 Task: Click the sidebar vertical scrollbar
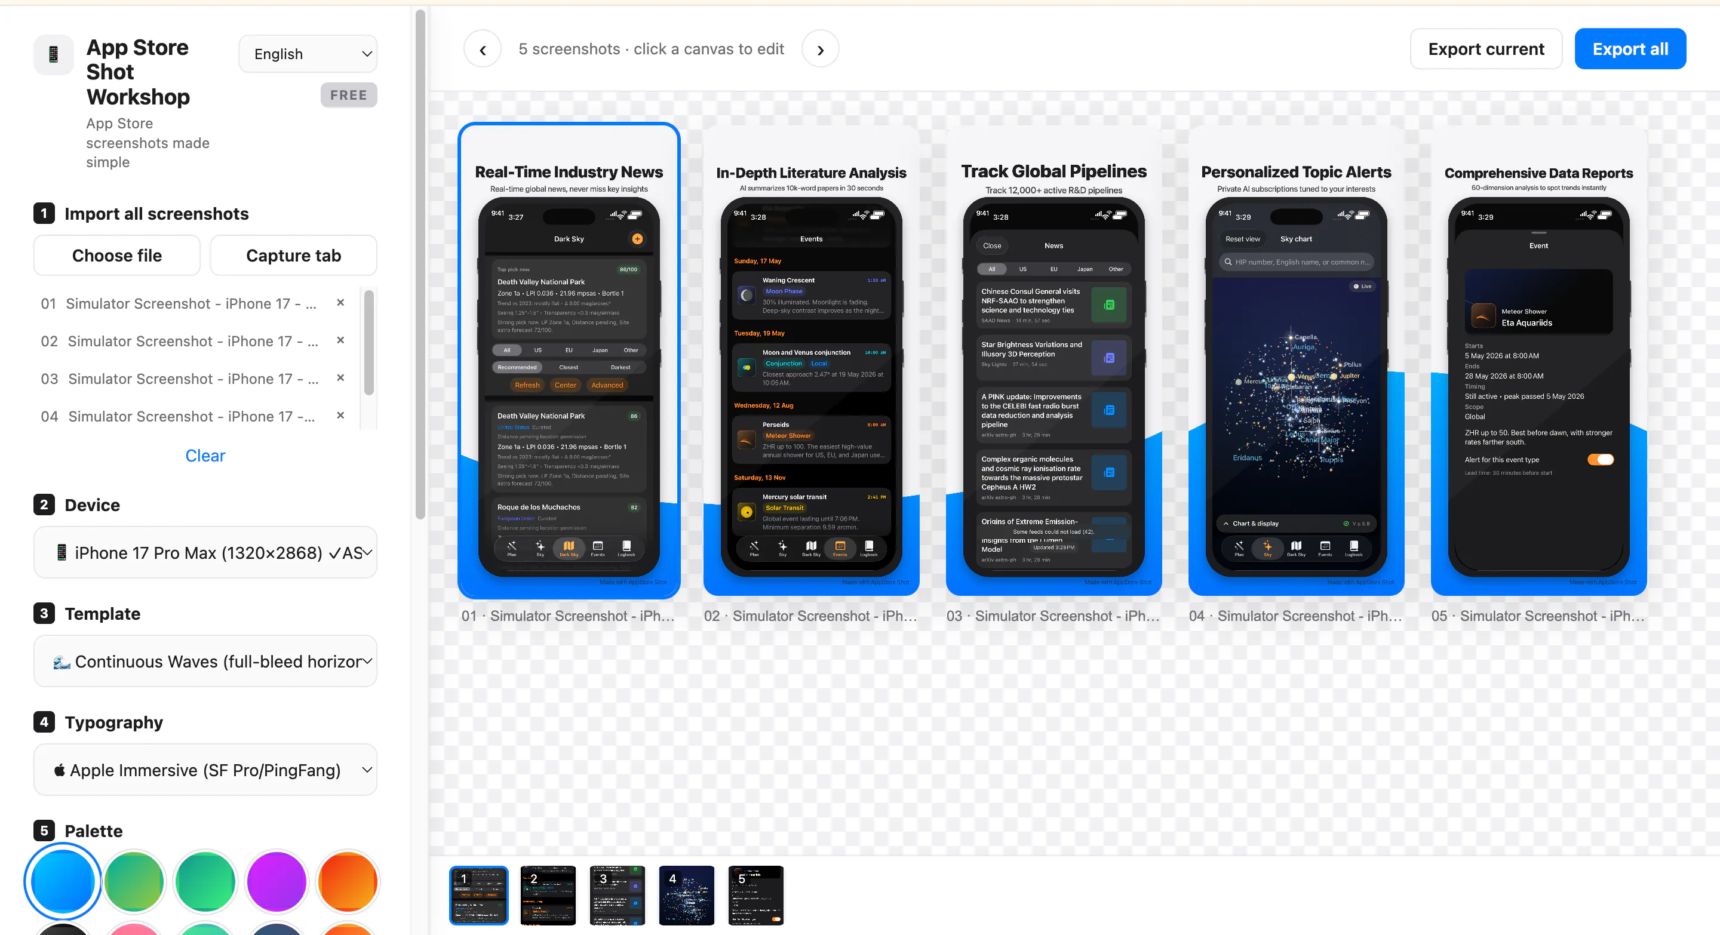(420, 264)
